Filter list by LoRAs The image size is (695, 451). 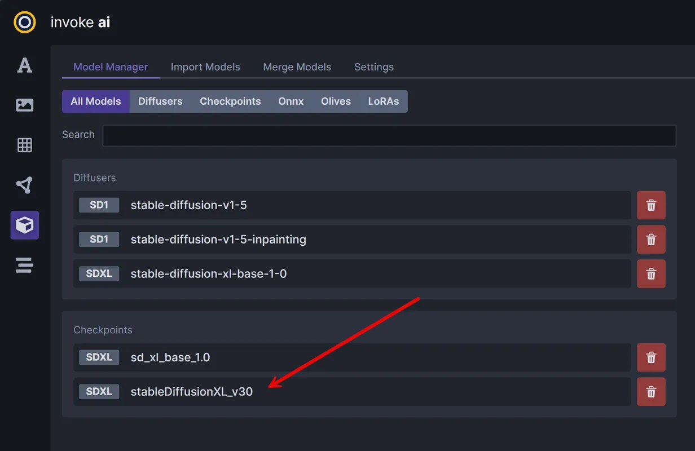click(x=384, y=101)
